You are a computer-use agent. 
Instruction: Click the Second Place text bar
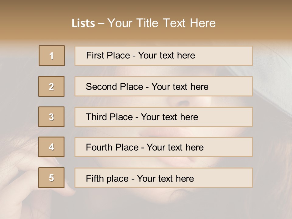point(164,86)
